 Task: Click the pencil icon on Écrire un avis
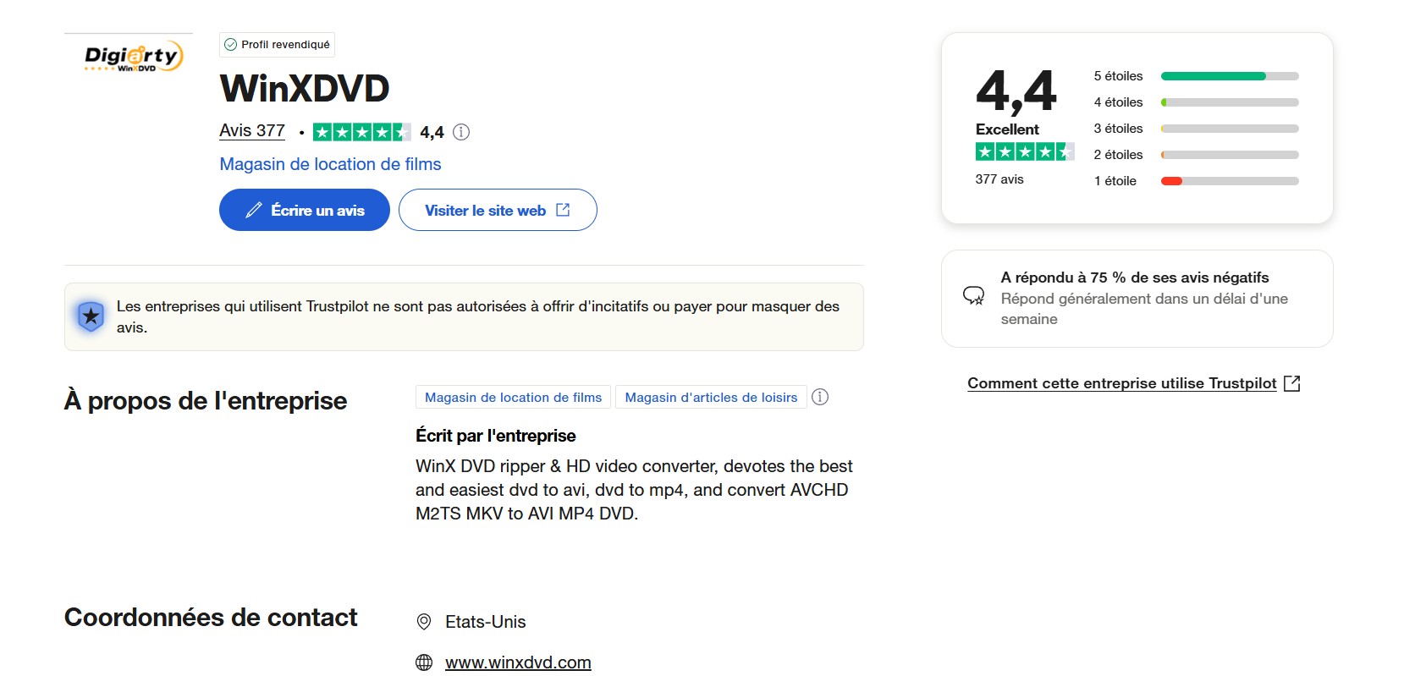(254, 211)
